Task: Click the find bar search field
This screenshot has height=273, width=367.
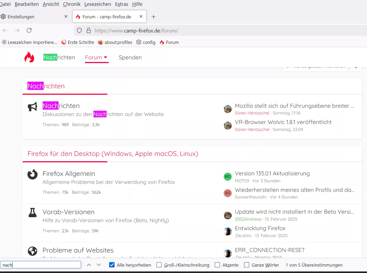Action: (x=41, y=265)
